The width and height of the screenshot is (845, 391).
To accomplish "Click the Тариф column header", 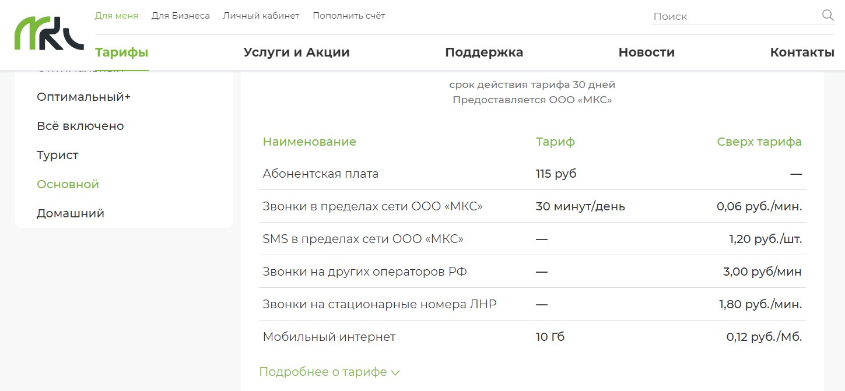I will 556,142.
